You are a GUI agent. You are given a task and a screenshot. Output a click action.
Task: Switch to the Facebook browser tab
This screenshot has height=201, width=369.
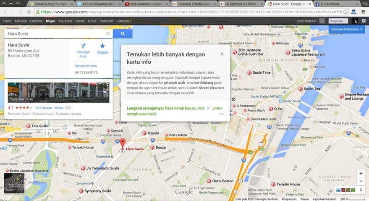click(337, 4)
